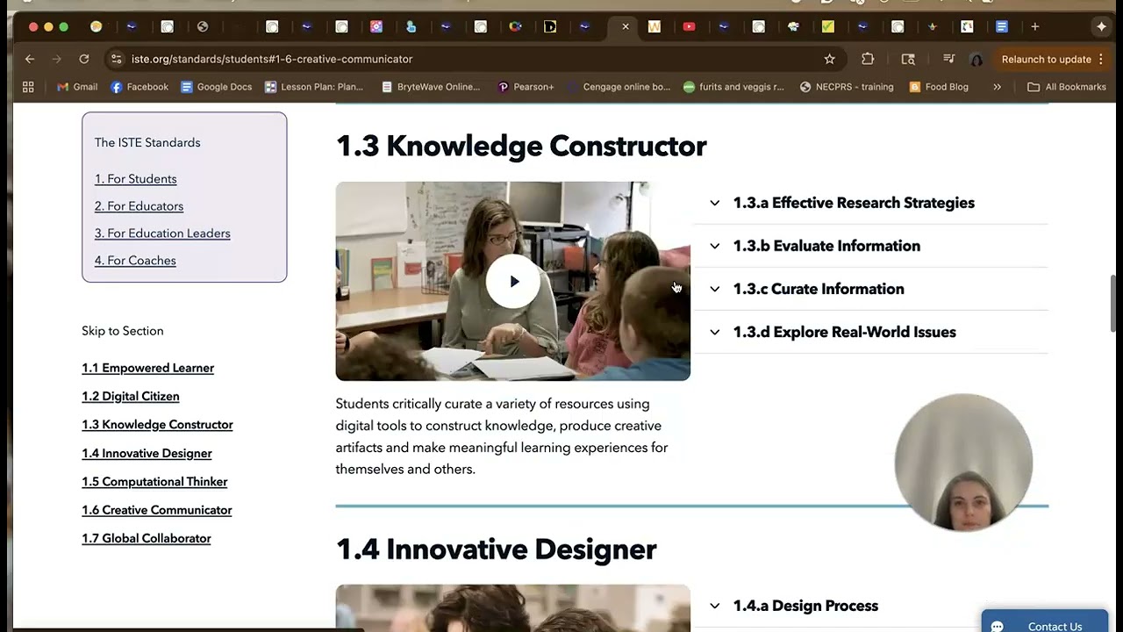This screenshot has width=1123, height=632.
Task: Click the Innovative Designer video thumbnail
Action: pos(513,607)
